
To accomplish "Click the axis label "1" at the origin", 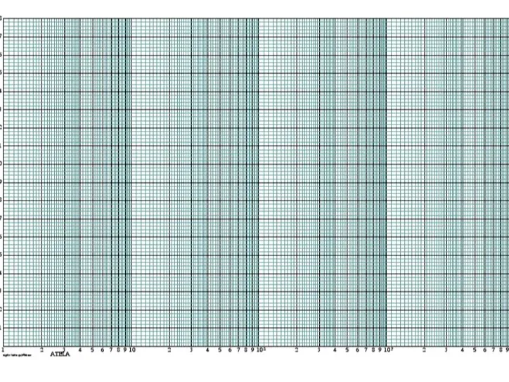I will tap(3, 350).
